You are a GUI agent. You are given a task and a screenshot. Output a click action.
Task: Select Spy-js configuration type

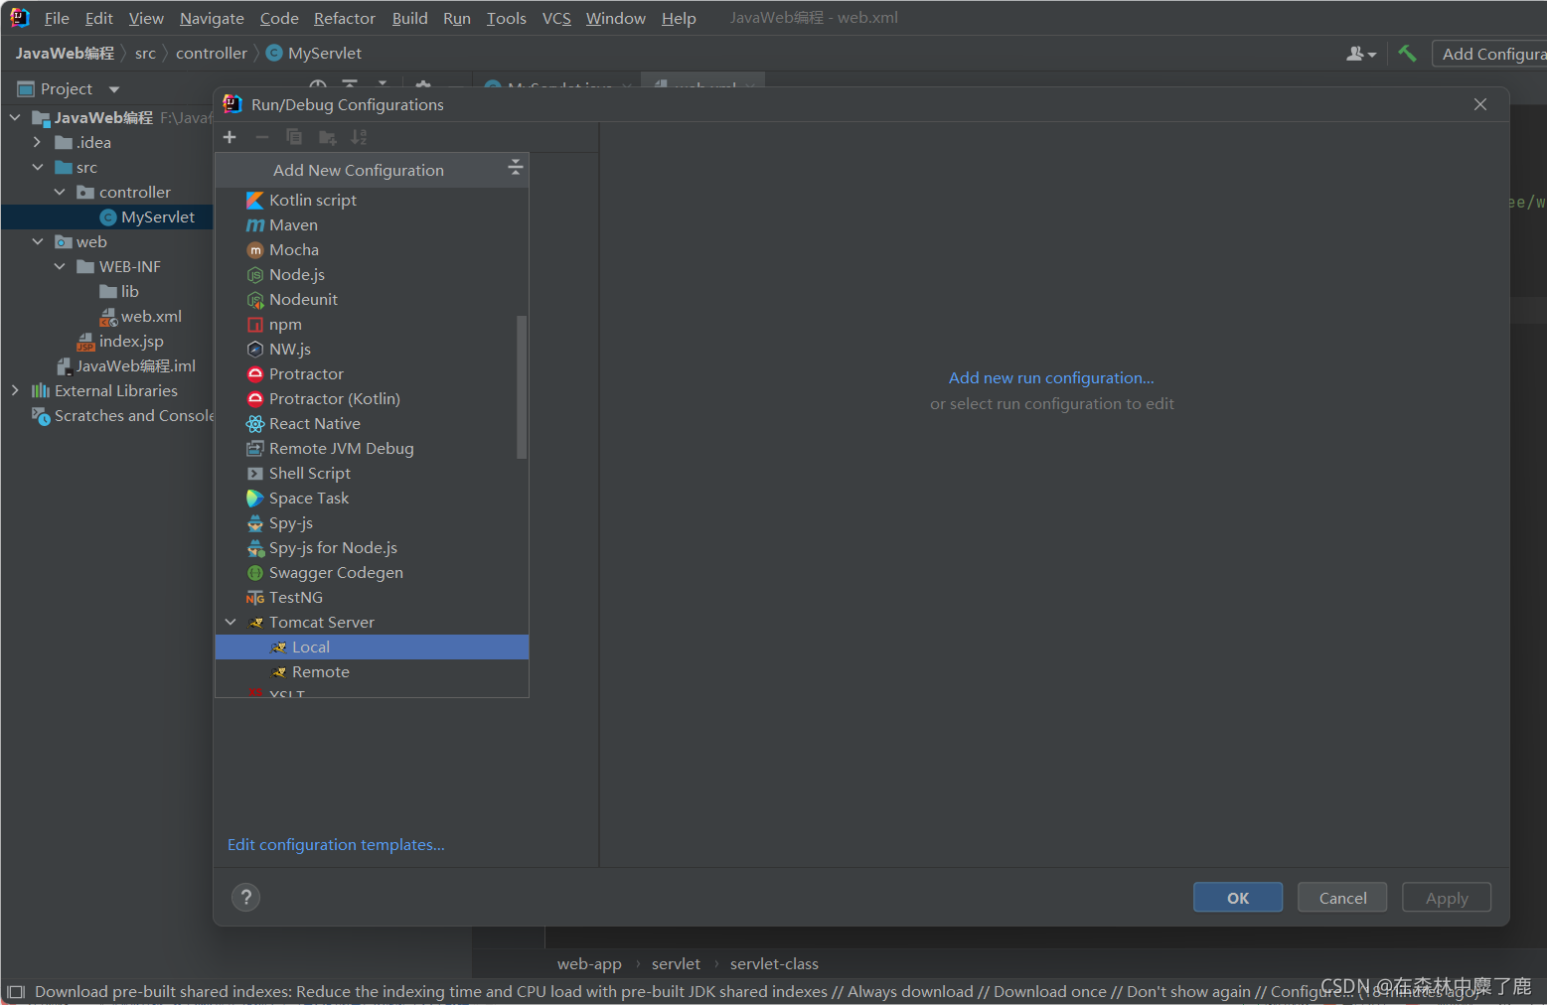tap(372, 523)
